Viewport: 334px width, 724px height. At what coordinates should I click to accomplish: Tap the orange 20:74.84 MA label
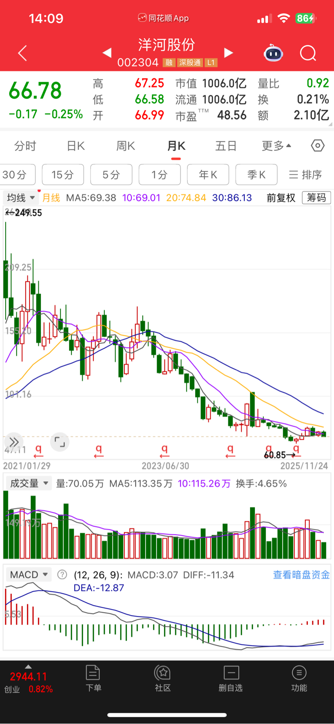pyautogui.click(x=186, y=198)
